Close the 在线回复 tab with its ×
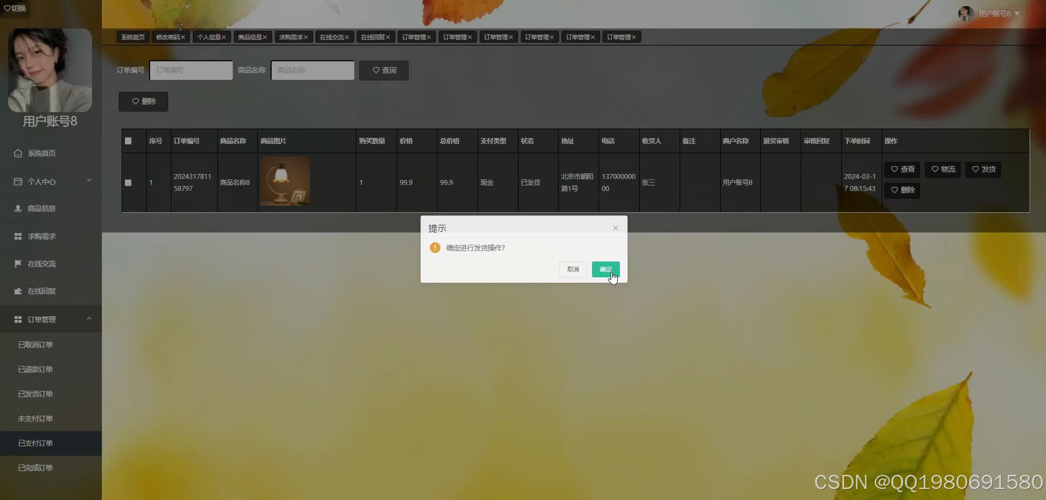Image resolution: width=1046 pixels, height=500 pixels. pyautogui.click(x=388, y=37)
